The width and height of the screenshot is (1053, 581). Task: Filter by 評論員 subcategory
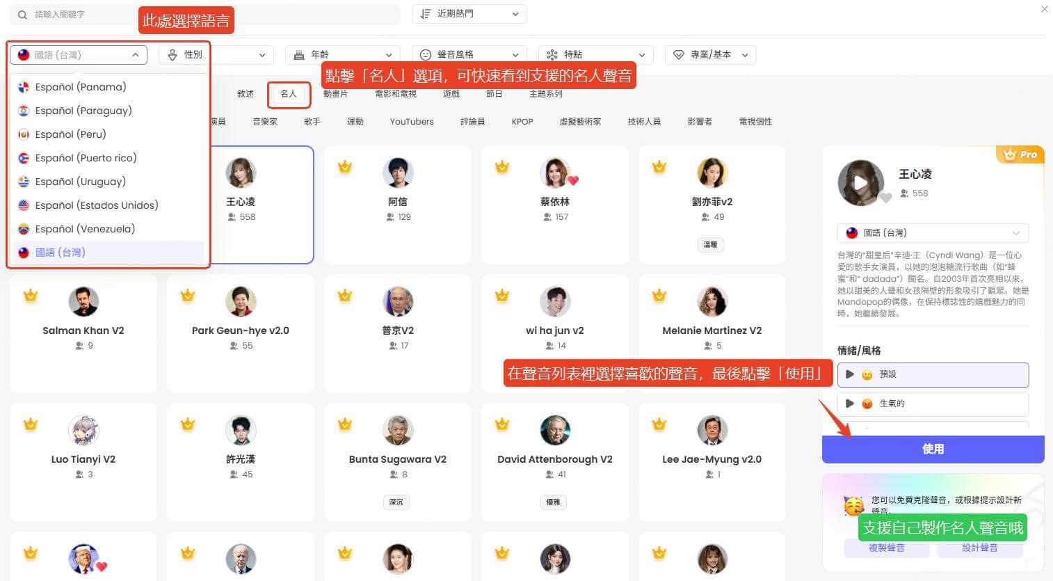tap(472, 122)
